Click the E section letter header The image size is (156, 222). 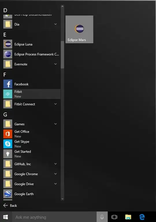(x=5, y=35)
